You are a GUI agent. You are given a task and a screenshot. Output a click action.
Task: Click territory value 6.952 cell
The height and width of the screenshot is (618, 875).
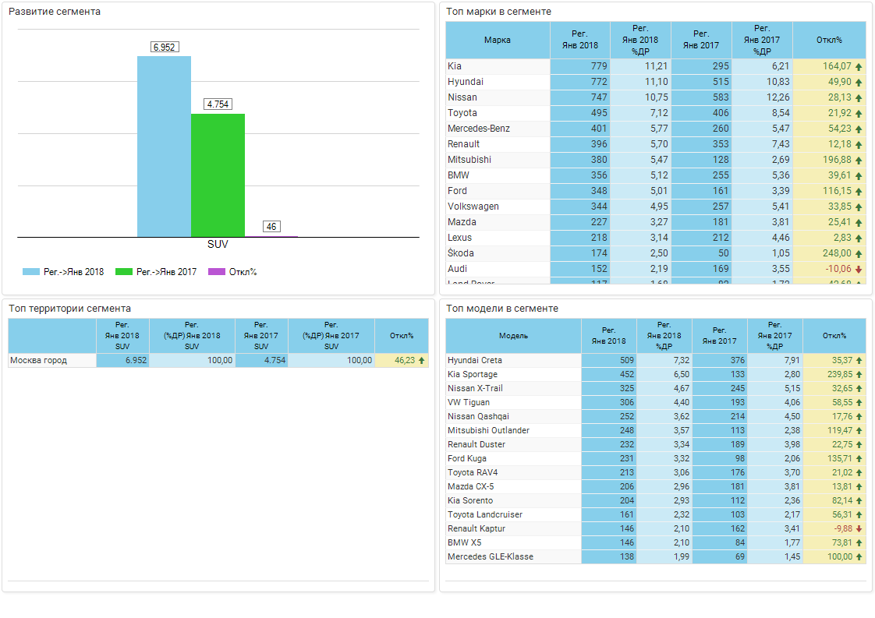(122, 360)
